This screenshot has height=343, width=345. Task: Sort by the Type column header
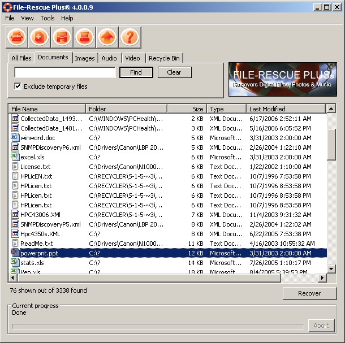tap(226, 109)
